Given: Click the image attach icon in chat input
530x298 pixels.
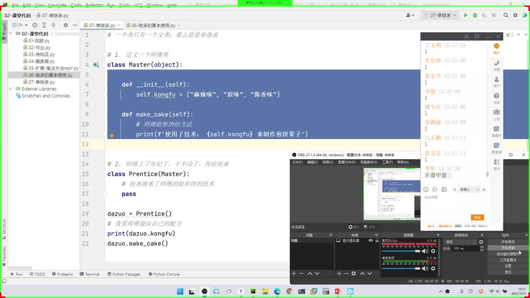Looking at the screenshot, I should [444, 190].
